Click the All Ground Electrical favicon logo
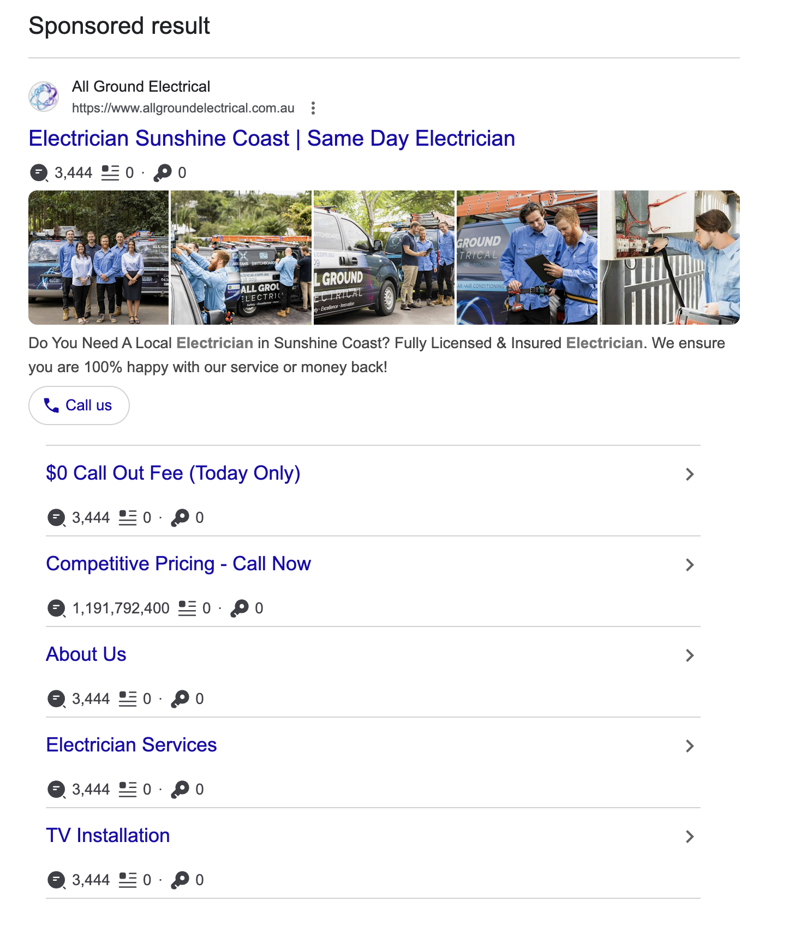Image resolution: width=789 pixels, height=931 pixels. [45, 97]
